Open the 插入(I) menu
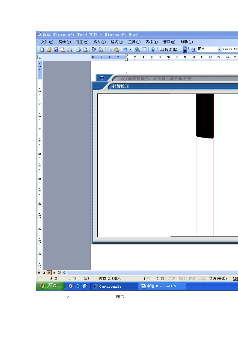 pos(99,42)
